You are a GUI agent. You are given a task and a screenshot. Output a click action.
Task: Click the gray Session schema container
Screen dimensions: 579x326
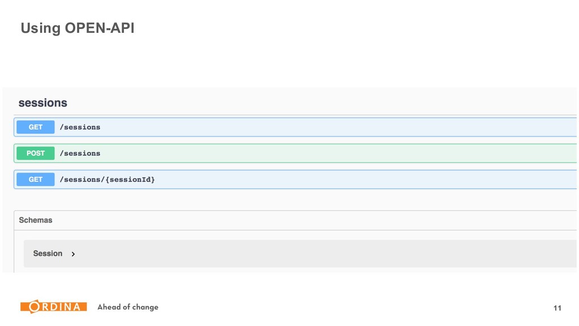(300, 254)
